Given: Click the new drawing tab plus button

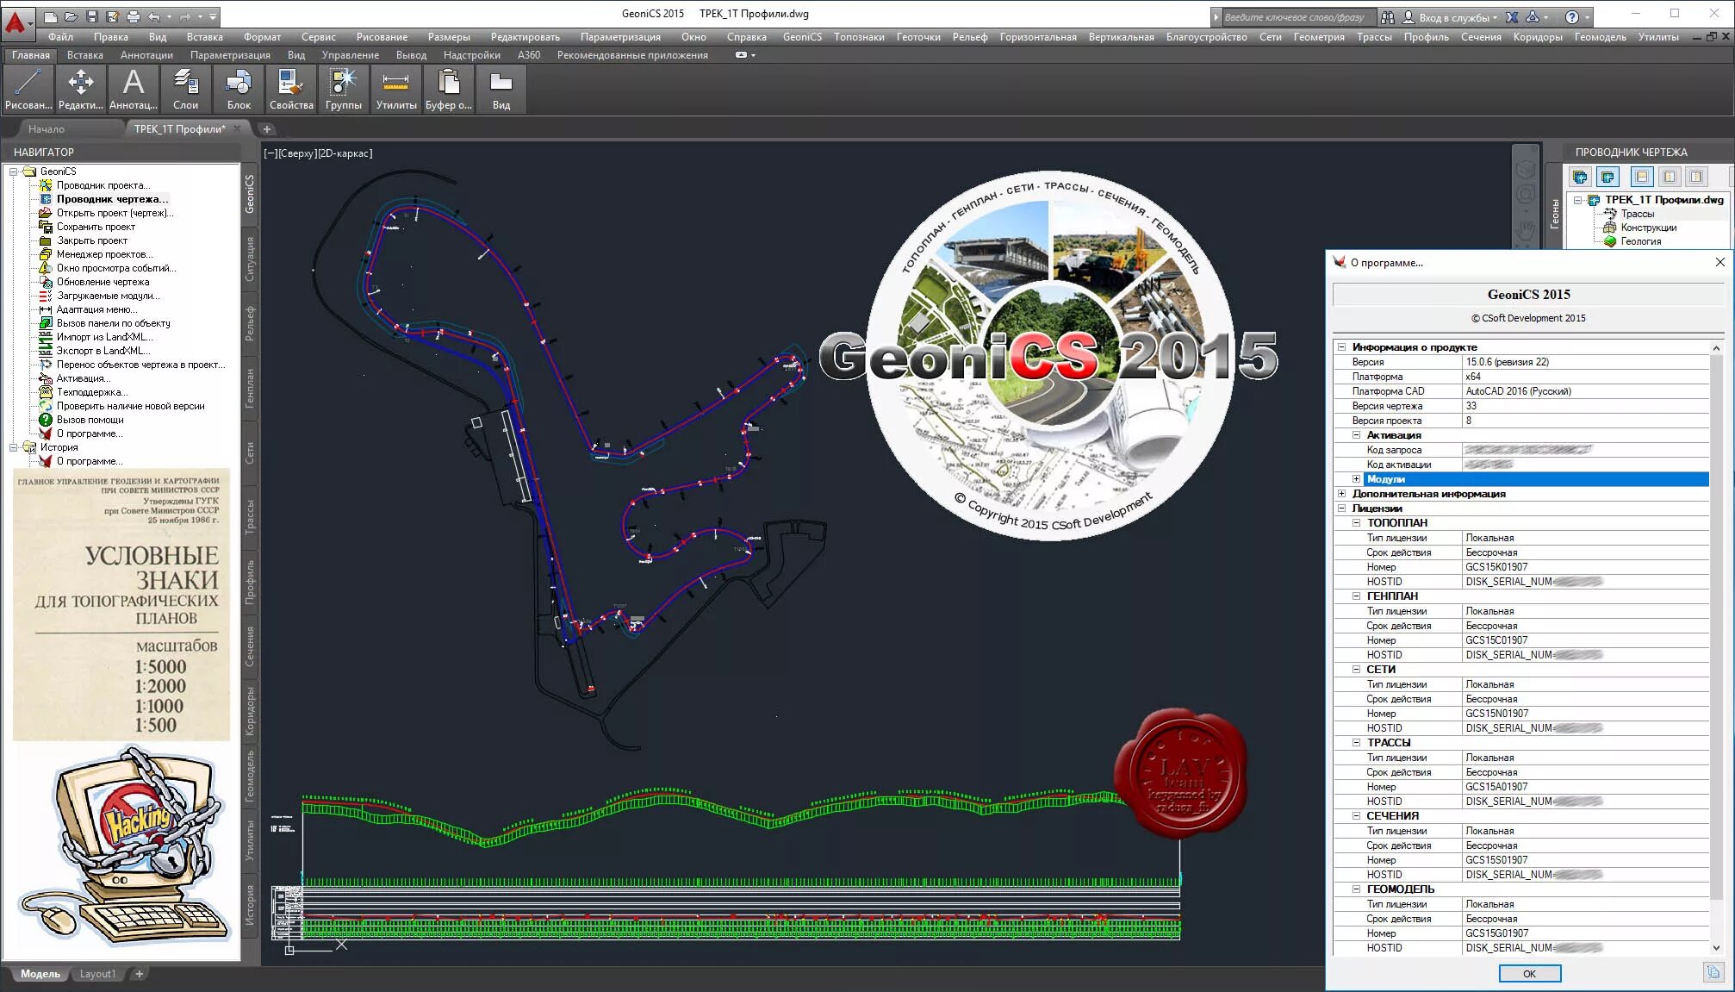Looking at the screenshot, I should (x=267, y=129).
